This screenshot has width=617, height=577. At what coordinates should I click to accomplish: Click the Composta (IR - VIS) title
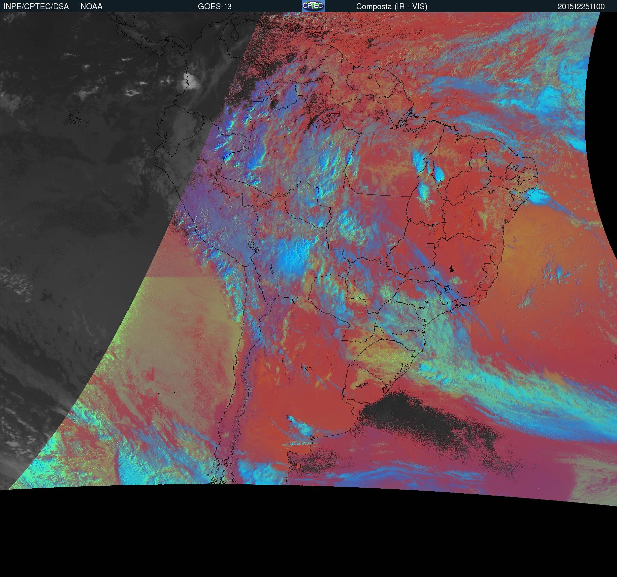(392, 7)
